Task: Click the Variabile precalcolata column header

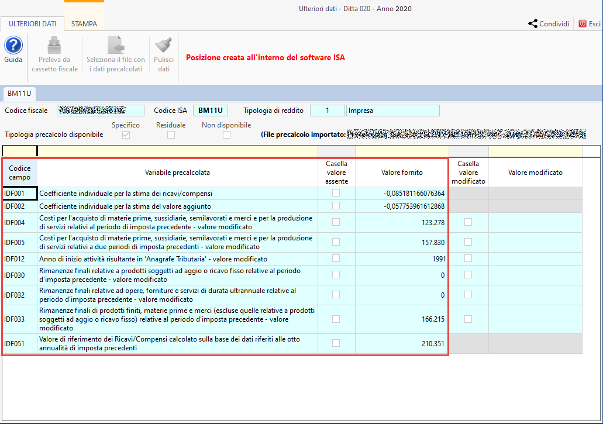Action: [x=177, y=173]
